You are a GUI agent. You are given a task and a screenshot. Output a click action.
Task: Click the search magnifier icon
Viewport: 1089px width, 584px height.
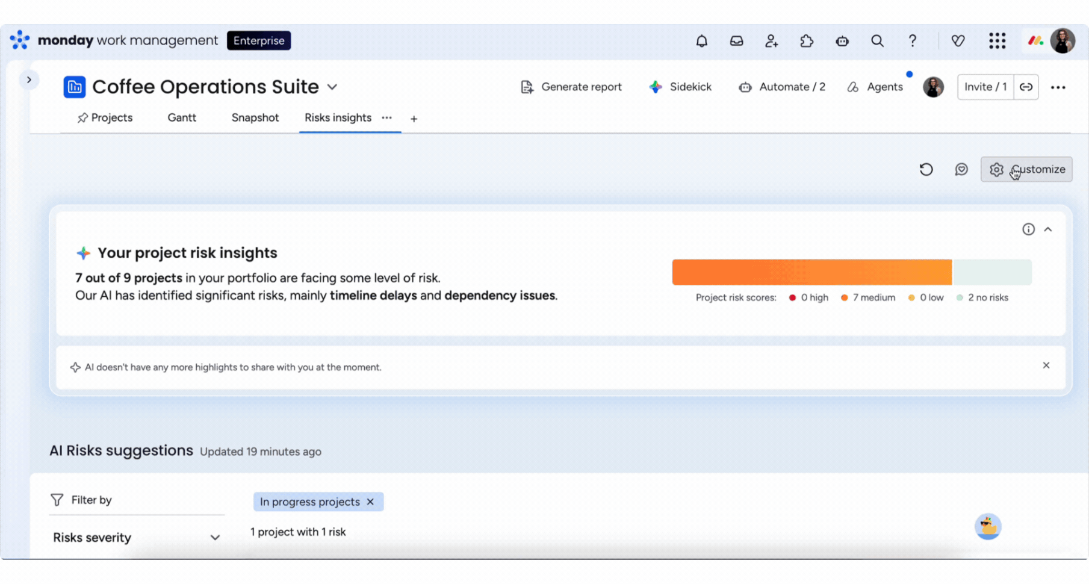click(877, 41)
